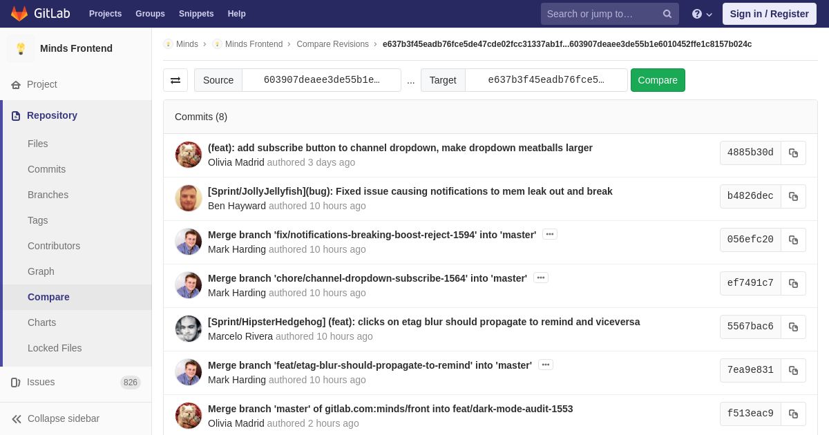Viewport: 829px width, 435px height.
Task: Open commit b4826dec hash button
Action: (750, 196)
